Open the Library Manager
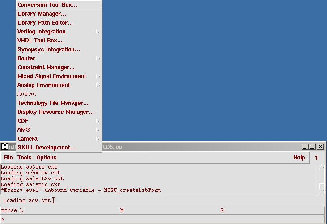The width and height of the screenshot is (327, 224). (x=42, y=14)
